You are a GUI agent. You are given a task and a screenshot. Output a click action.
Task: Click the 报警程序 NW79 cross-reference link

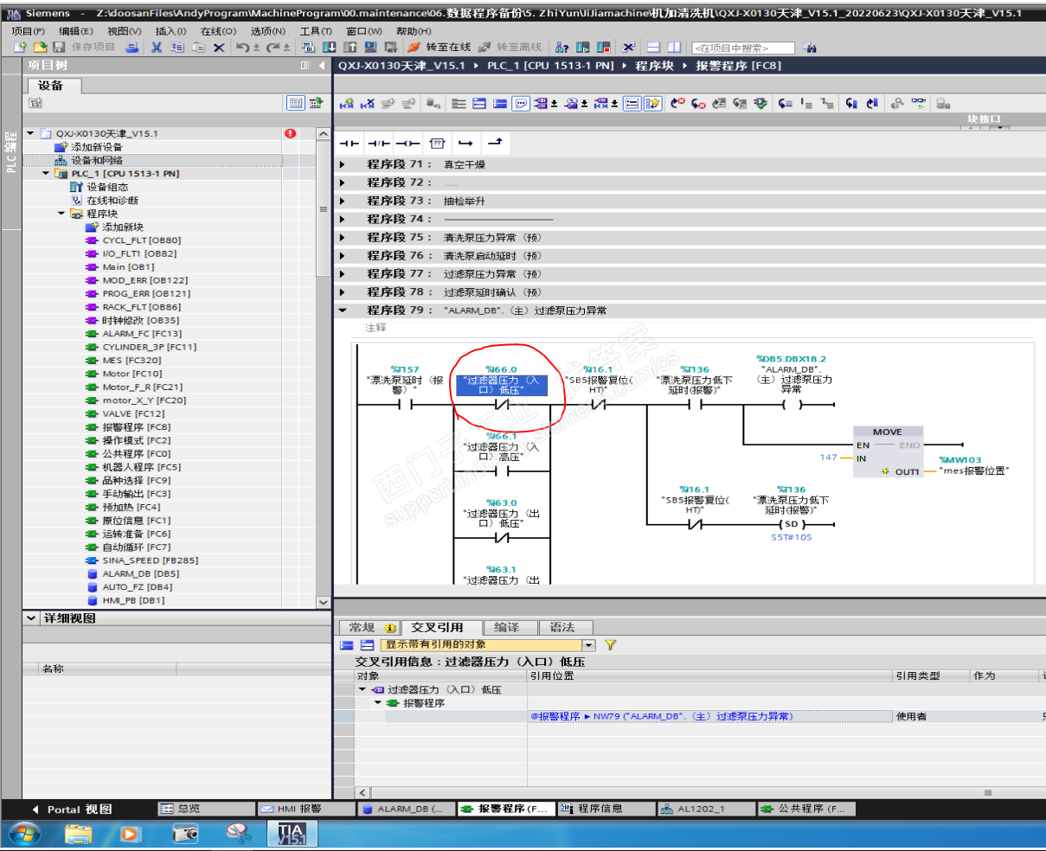(662, 717)
